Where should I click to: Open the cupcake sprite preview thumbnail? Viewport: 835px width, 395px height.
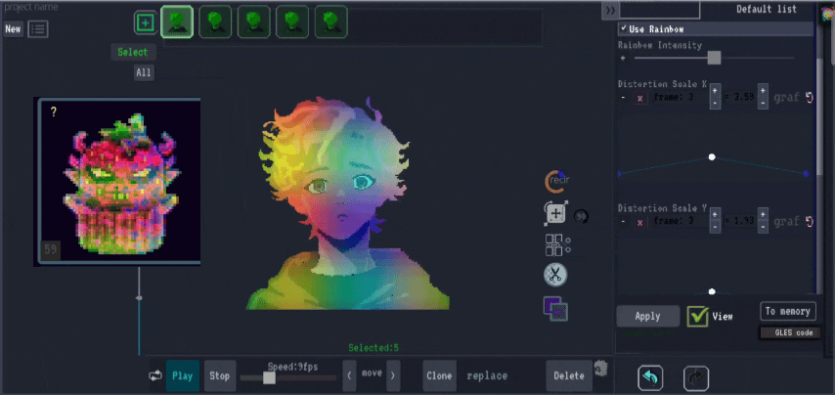(x=118, y=181)
